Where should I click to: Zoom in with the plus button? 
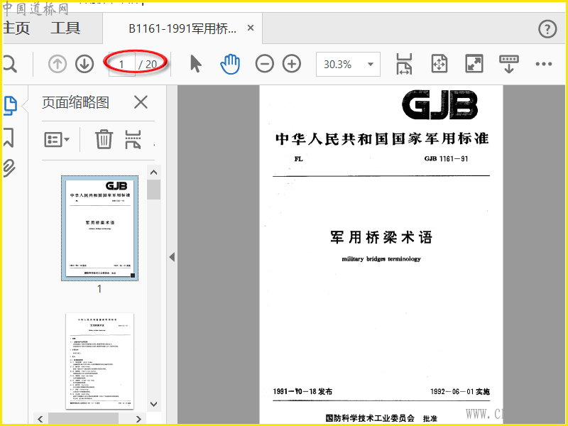(x=292, y=64)
